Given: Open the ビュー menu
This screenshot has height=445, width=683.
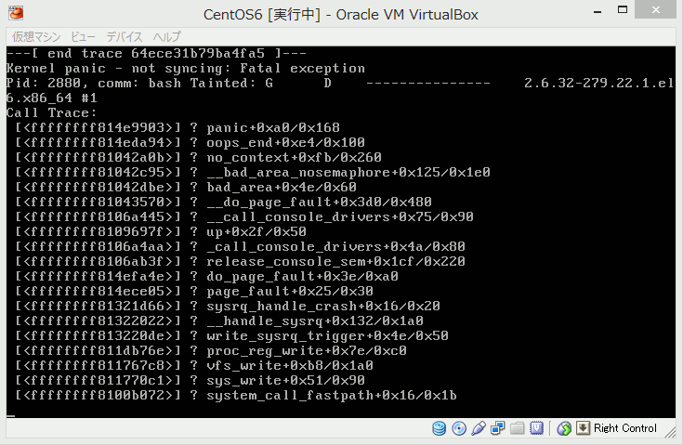Looking at the screenshot, I should (x=82, y=36).
